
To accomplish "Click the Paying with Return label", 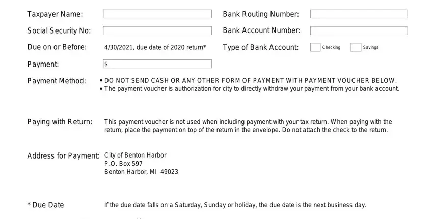I will [60, 122].
